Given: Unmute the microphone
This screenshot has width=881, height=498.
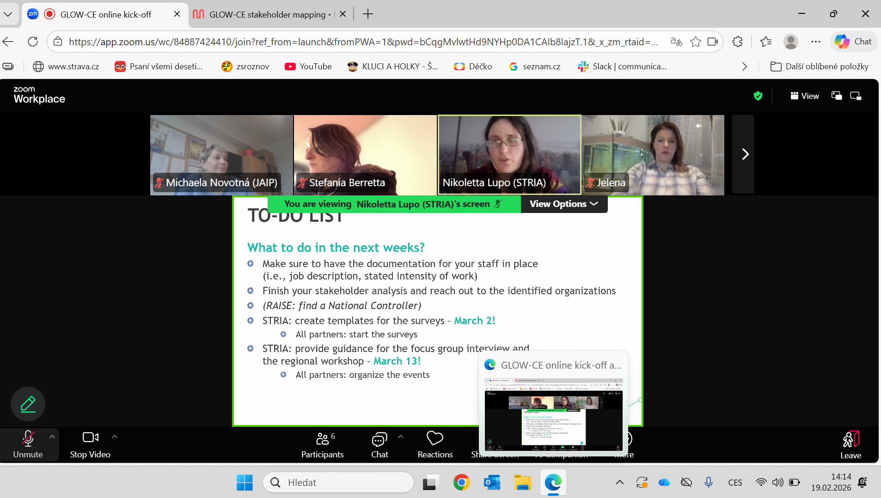Looking at the screenshot, I should click(x=28, y=444).
